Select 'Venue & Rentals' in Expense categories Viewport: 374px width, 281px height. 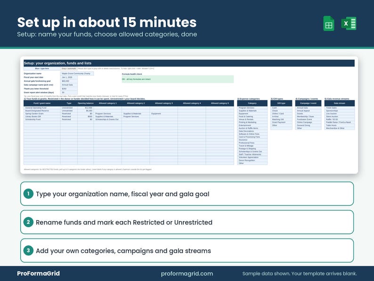click(x=252, y=119)
